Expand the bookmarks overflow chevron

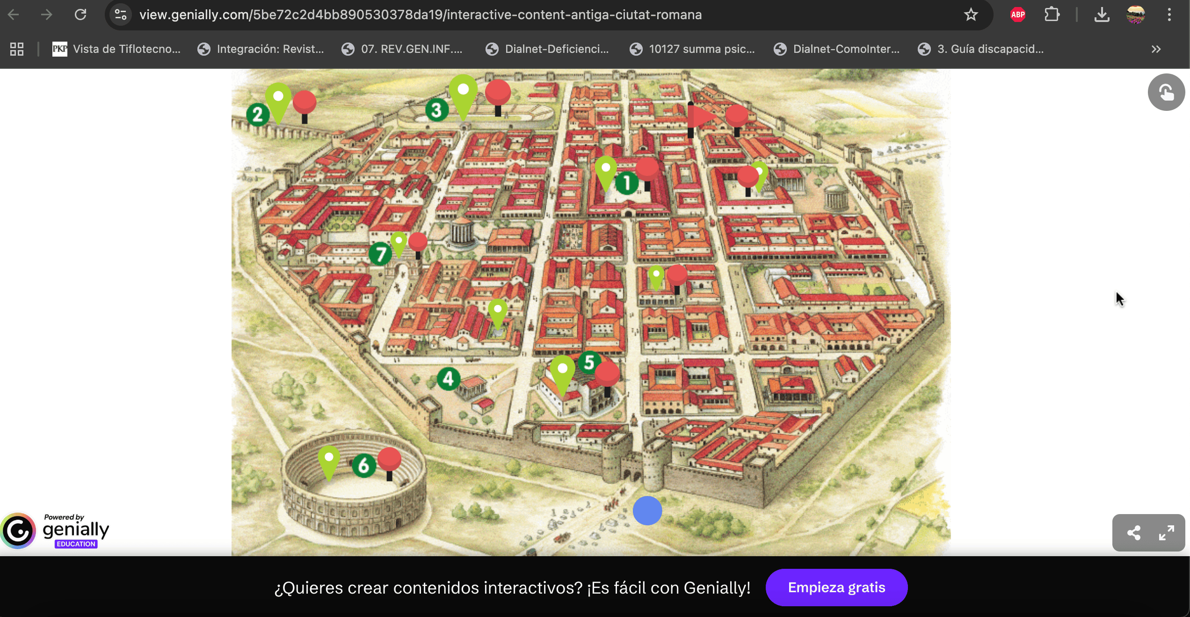pyautogui.click(x=1156, y=49)
